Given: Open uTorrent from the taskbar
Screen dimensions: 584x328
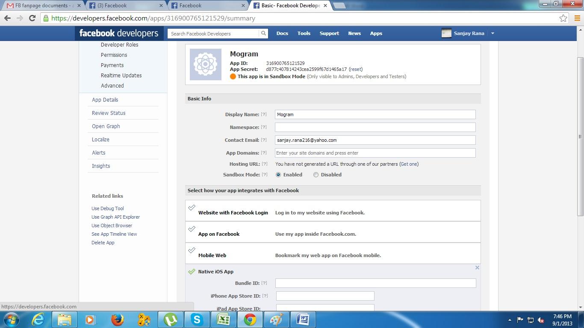Looking at the screenshot, I should click(171, 319).
